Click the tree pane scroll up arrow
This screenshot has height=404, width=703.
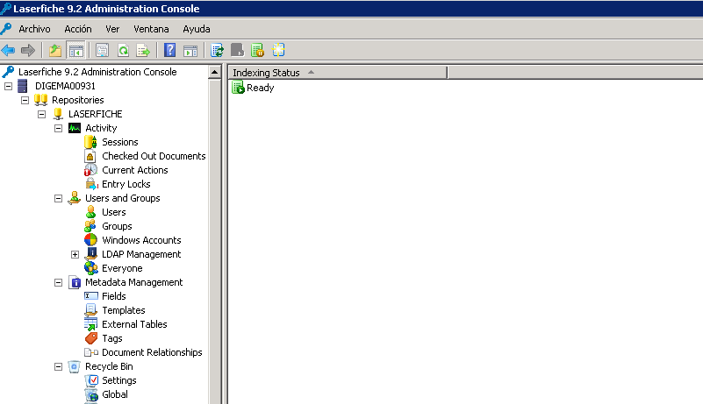pyautogui.click(x=215, y=72)
